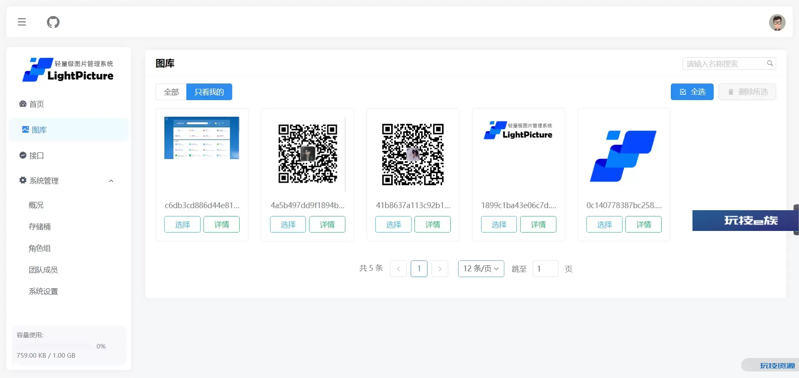
Task: Click the file name 41b8637a113c92b1...
Action: click(413, 205)
